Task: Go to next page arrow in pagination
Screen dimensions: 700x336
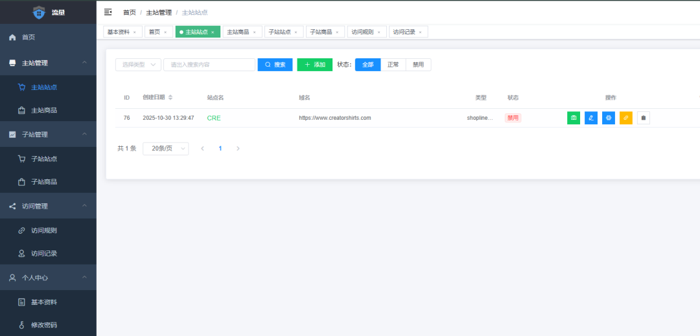Action: coord(238,149)
